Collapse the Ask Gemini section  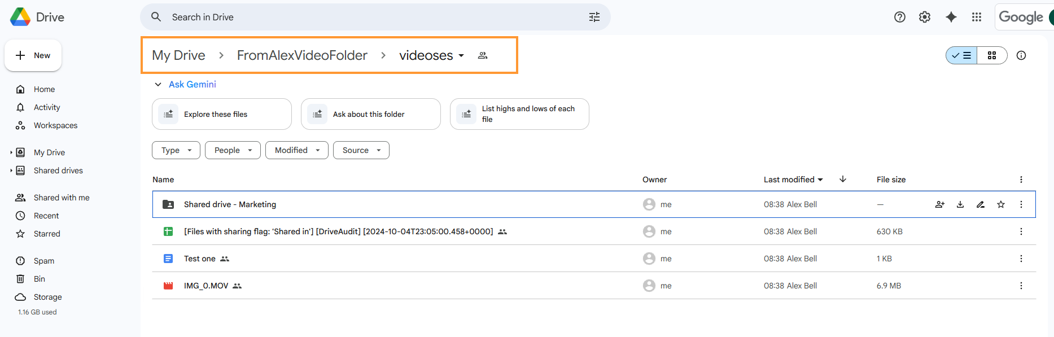[158, 84]
